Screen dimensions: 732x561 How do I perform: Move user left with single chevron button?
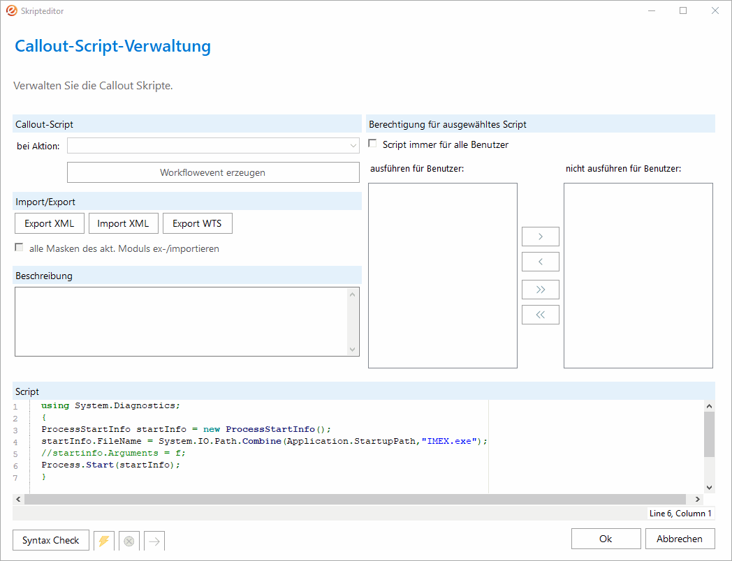click(540, 262)
